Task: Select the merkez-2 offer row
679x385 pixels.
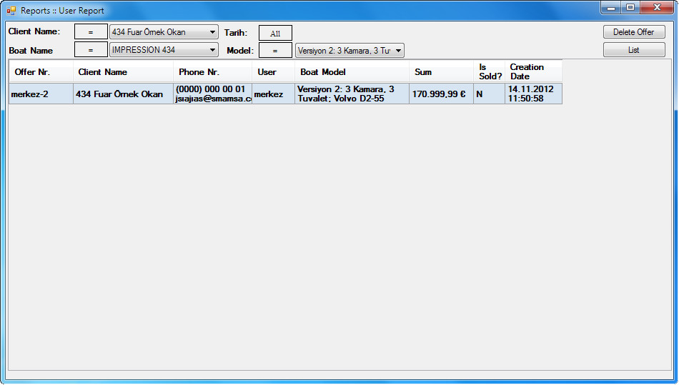Action: click(x=41, y=94)
